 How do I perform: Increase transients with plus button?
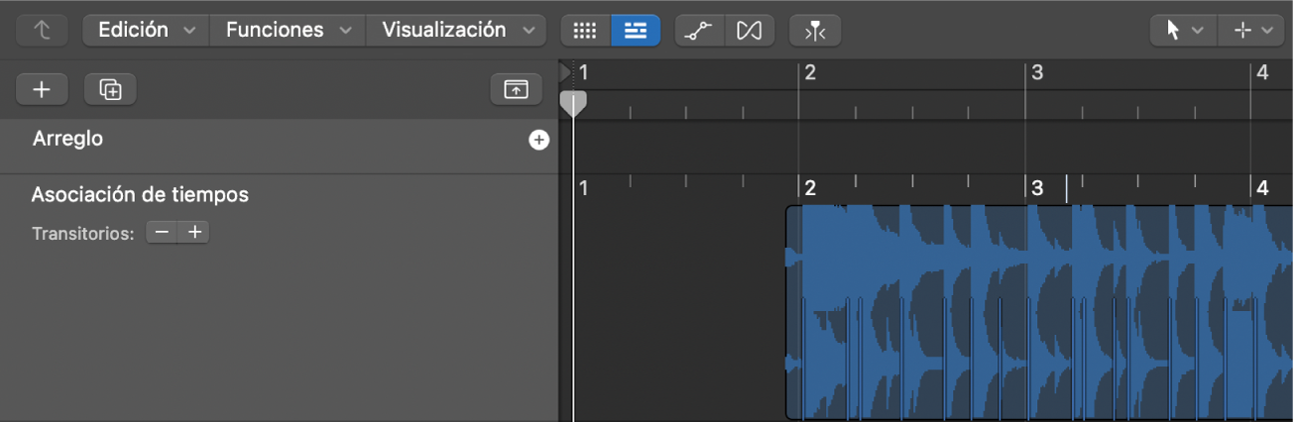[x=195, y=233]
